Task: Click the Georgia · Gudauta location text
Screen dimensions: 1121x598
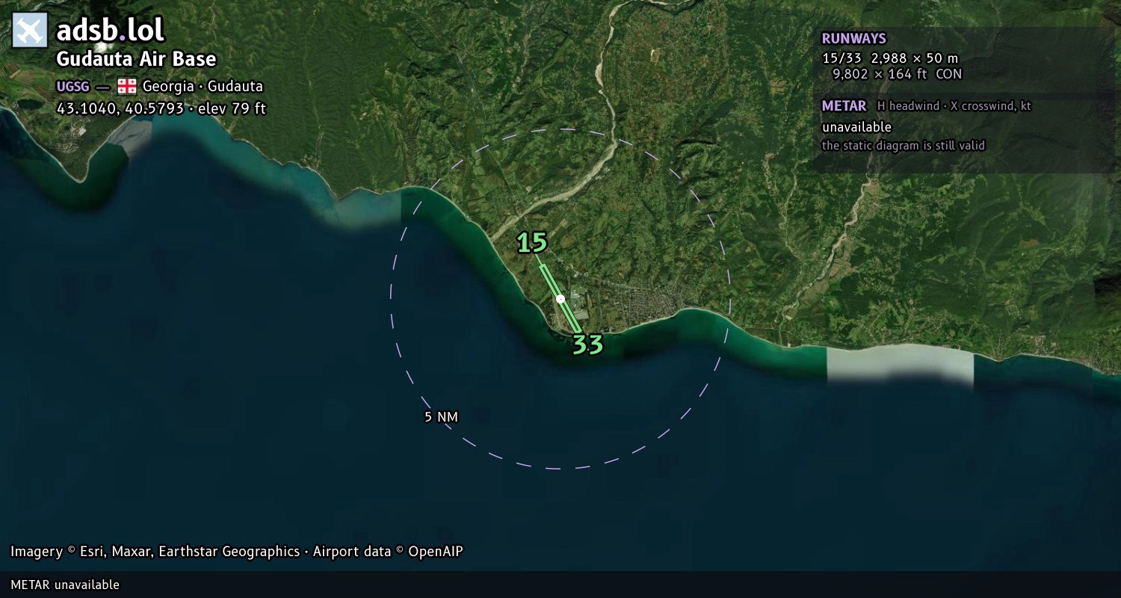Action: pos(203,87)
